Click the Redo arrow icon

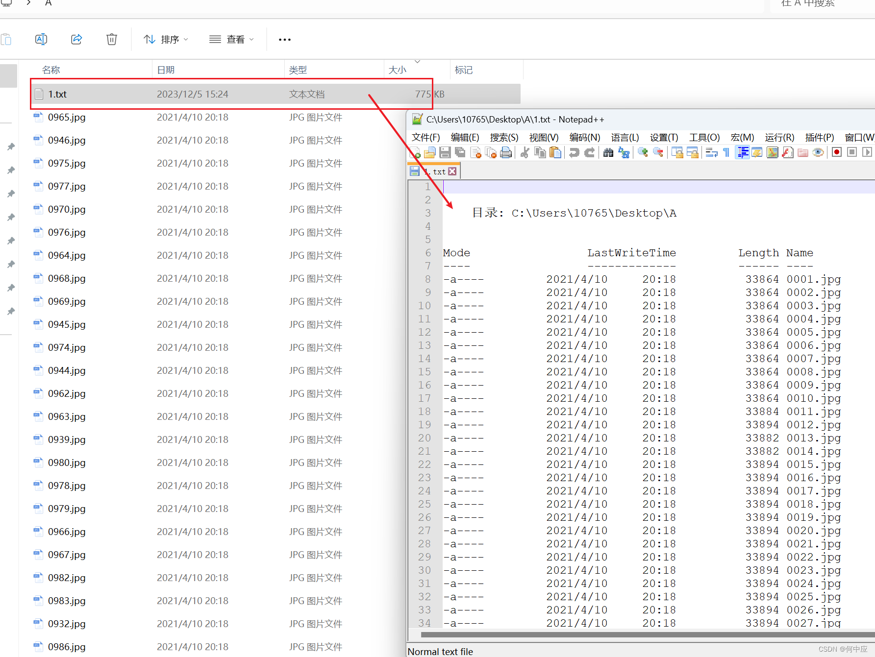590,153
